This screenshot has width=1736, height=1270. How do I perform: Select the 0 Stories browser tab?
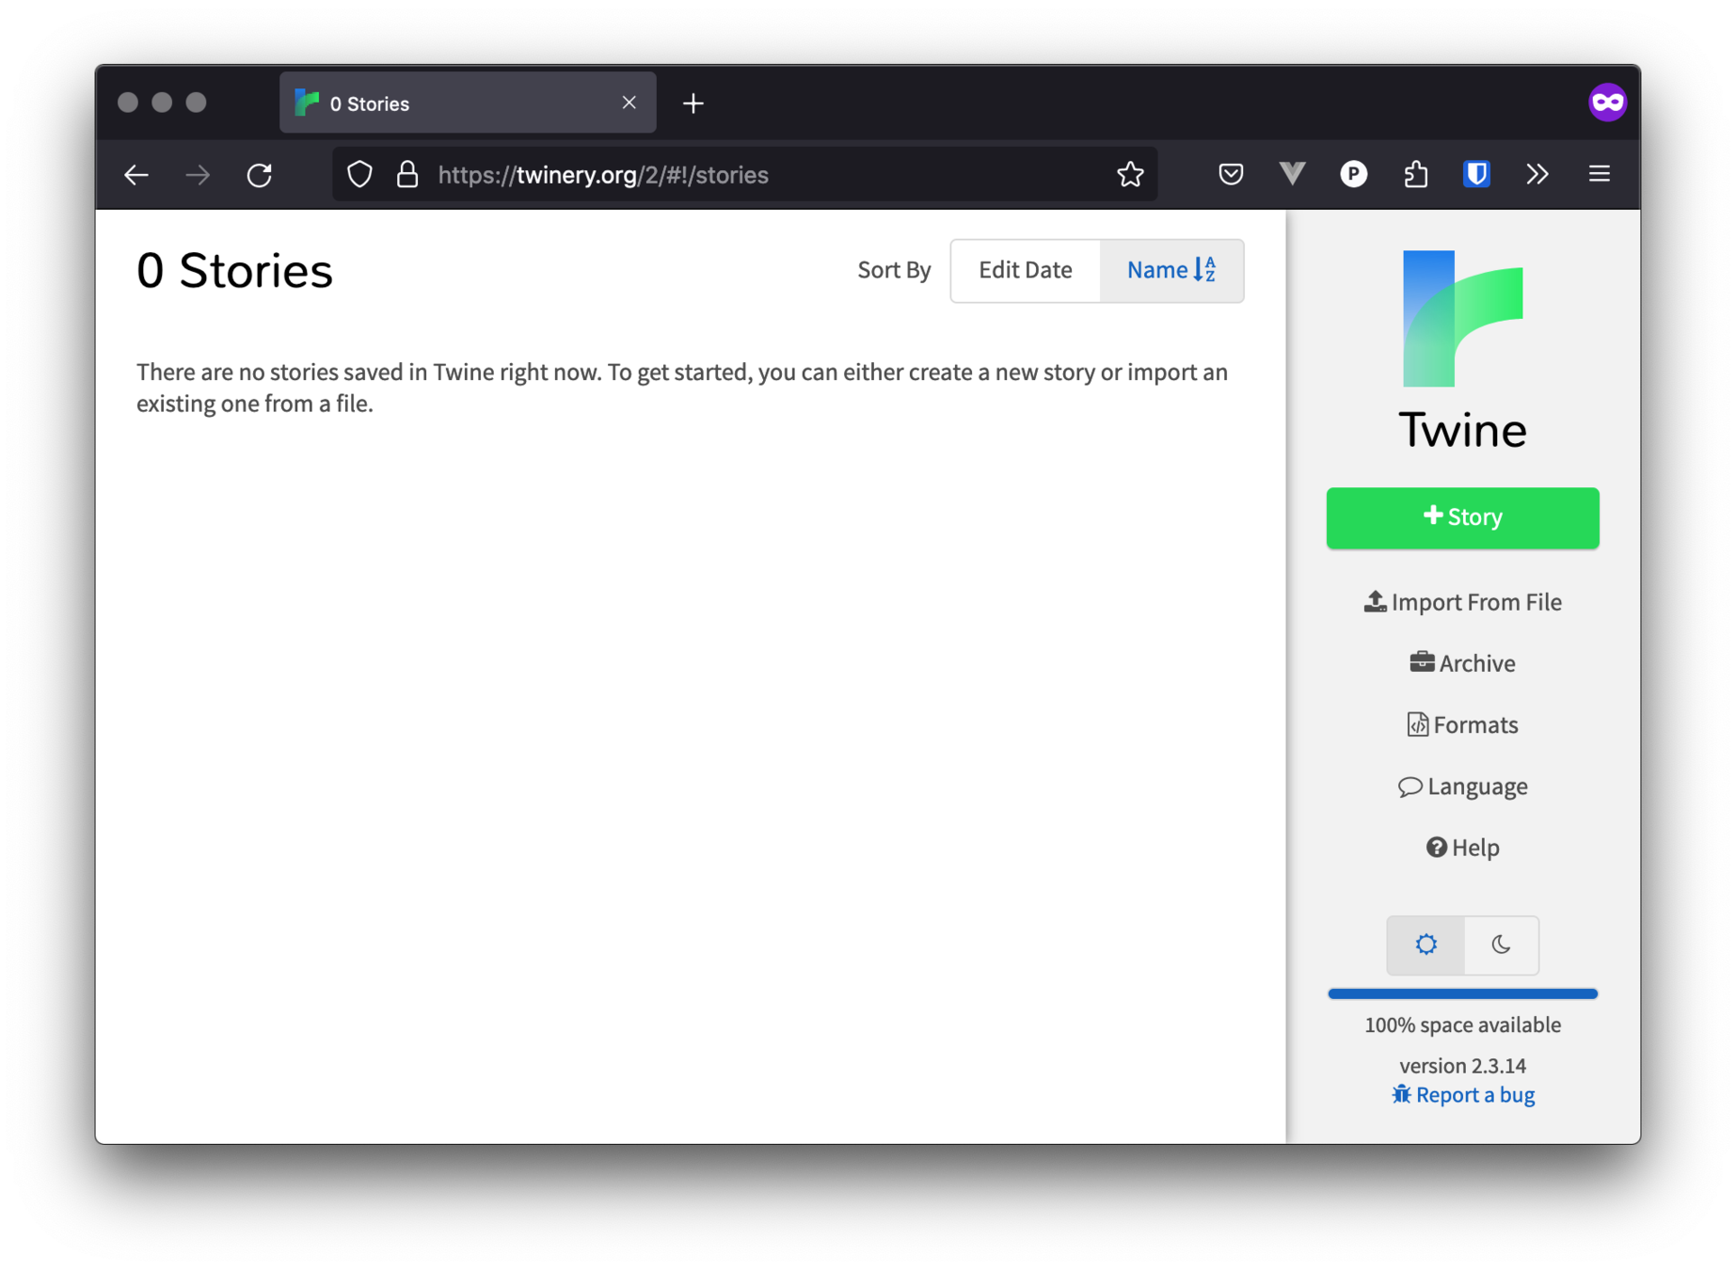tap(468, 103)
